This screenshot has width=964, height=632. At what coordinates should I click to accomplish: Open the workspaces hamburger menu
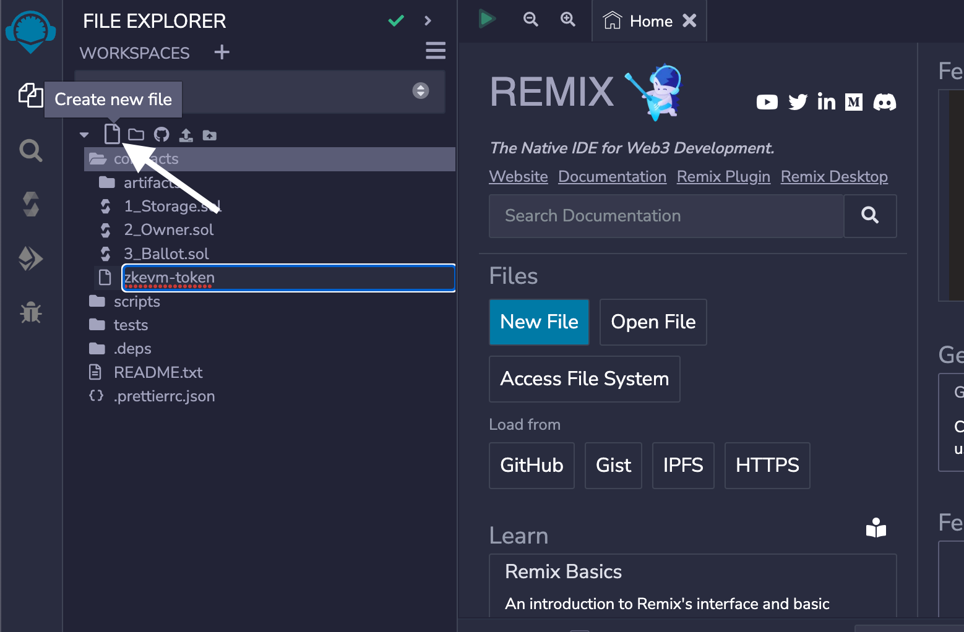[x=436, y=51]
